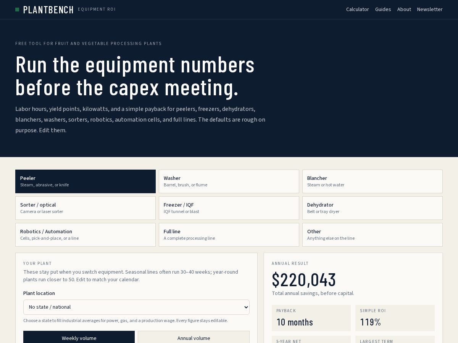Pick the Sorter / optical card
Viewport: 458px width, 343px height.
coord(85,208)
